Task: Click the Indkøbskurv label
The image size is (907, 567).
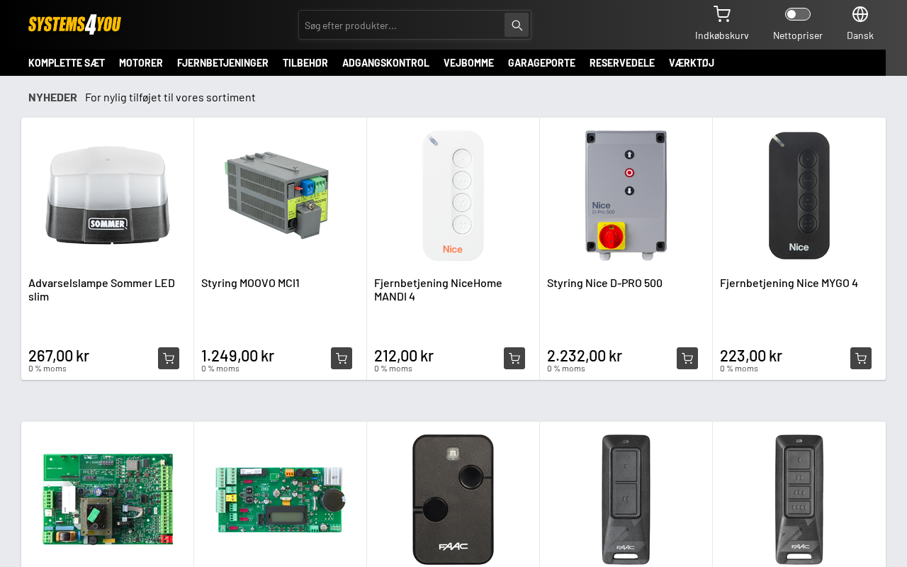Action: click(722, 35)
